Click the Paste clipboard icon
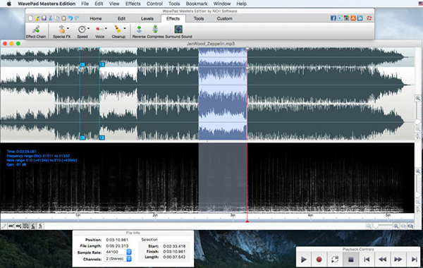Viewport: 423px width, 268px height. 63,18
